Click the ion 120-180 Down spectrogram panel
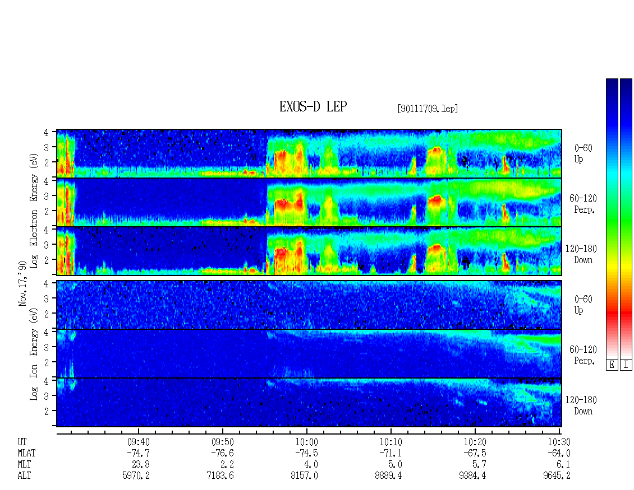634x490 pixels. (309, 403)
